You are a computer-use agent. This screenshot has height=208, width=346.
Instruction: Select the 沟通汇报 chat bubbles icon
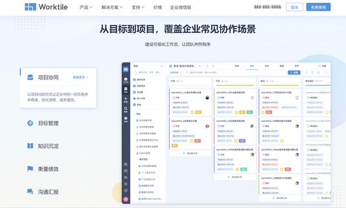(30, 191)
